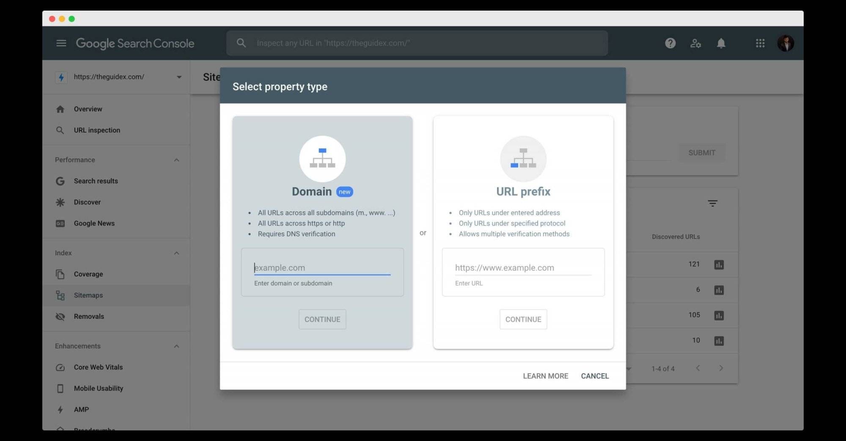Image resolution: width=846 pixels, height=441 pixels.
Task: Click the Sitemaps tree icon
Action: click(x=60, y=295)
